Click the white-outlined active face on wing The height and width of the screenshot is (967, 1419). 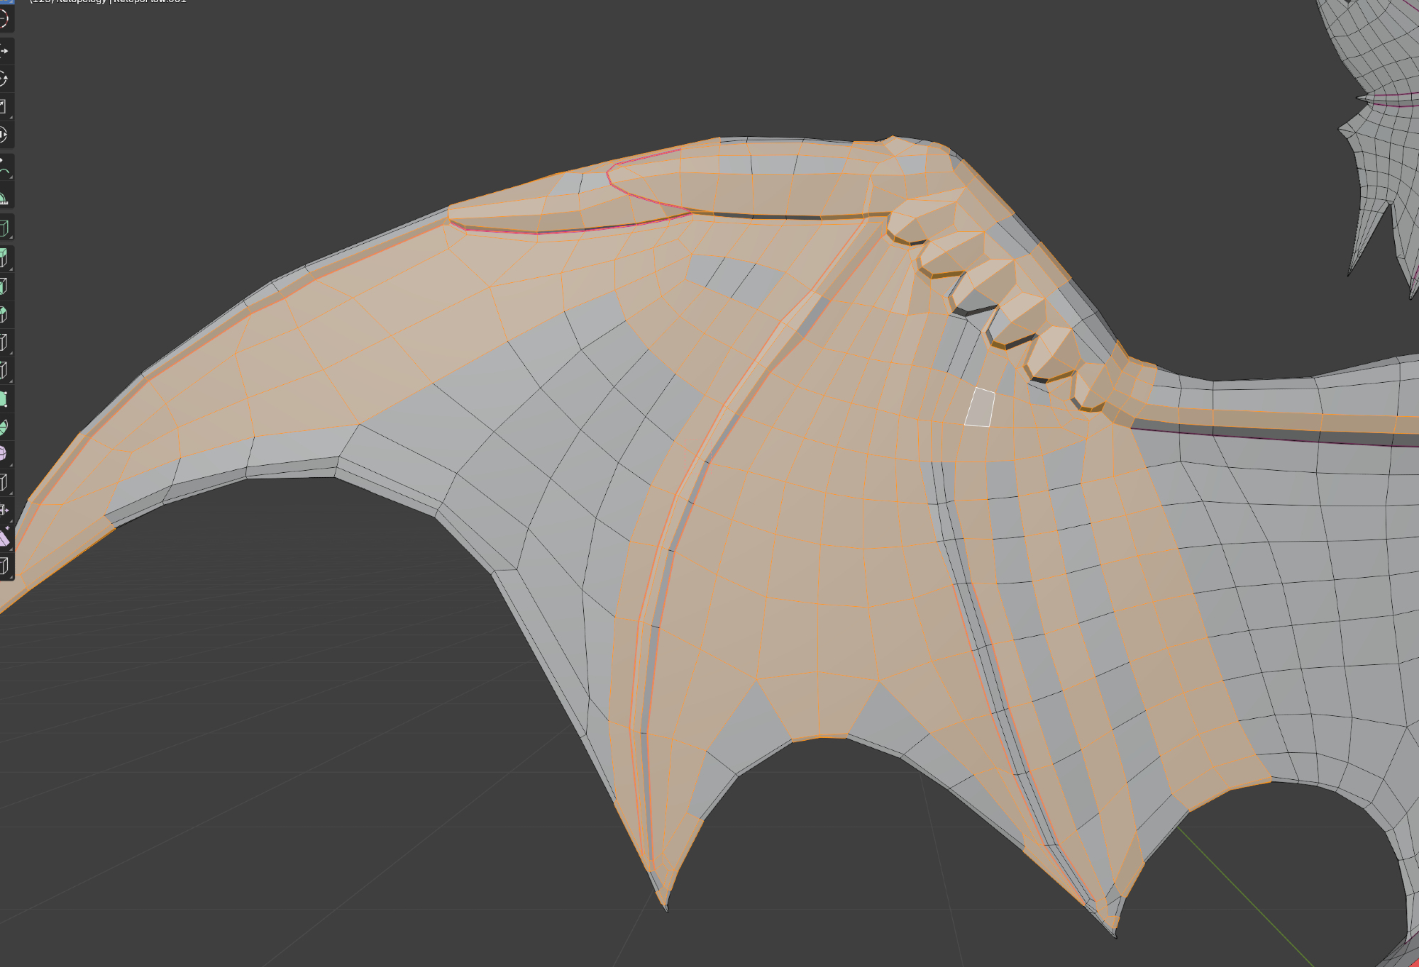pyautogui.click(x=980, y=408)
